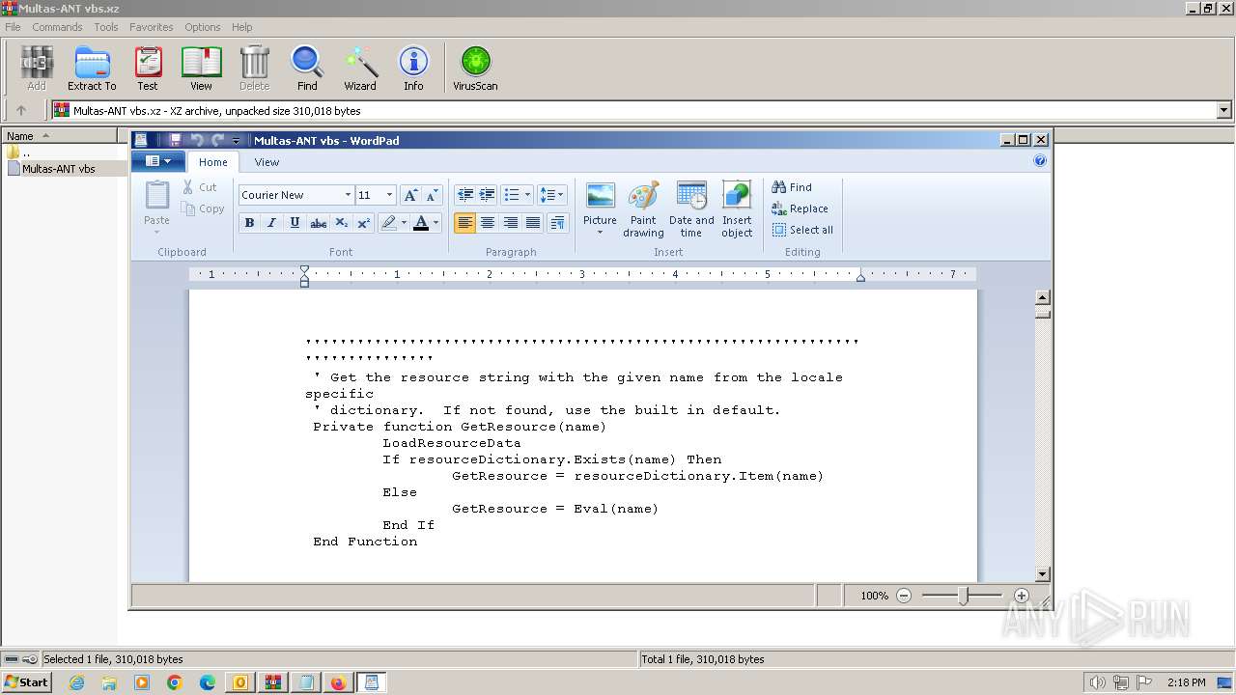Click the Find icon in WinRAR toolbar
This screenshot has width=1236, height=695.
pyautogui.click(x=307, y=69)
